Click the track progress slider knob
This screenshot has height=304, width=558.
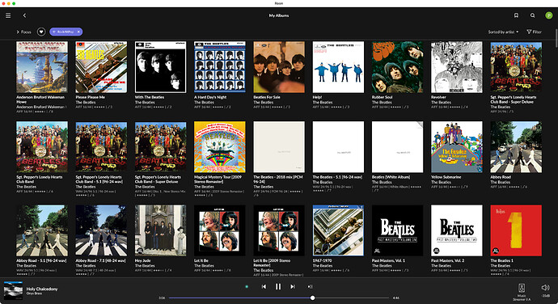(x=312, y=298)
